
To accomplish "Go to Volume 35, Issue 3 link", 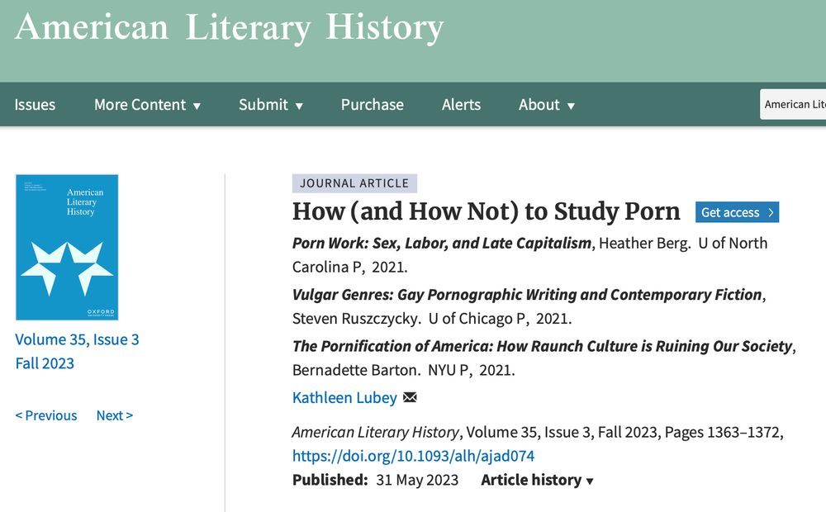I will [77, 339].
